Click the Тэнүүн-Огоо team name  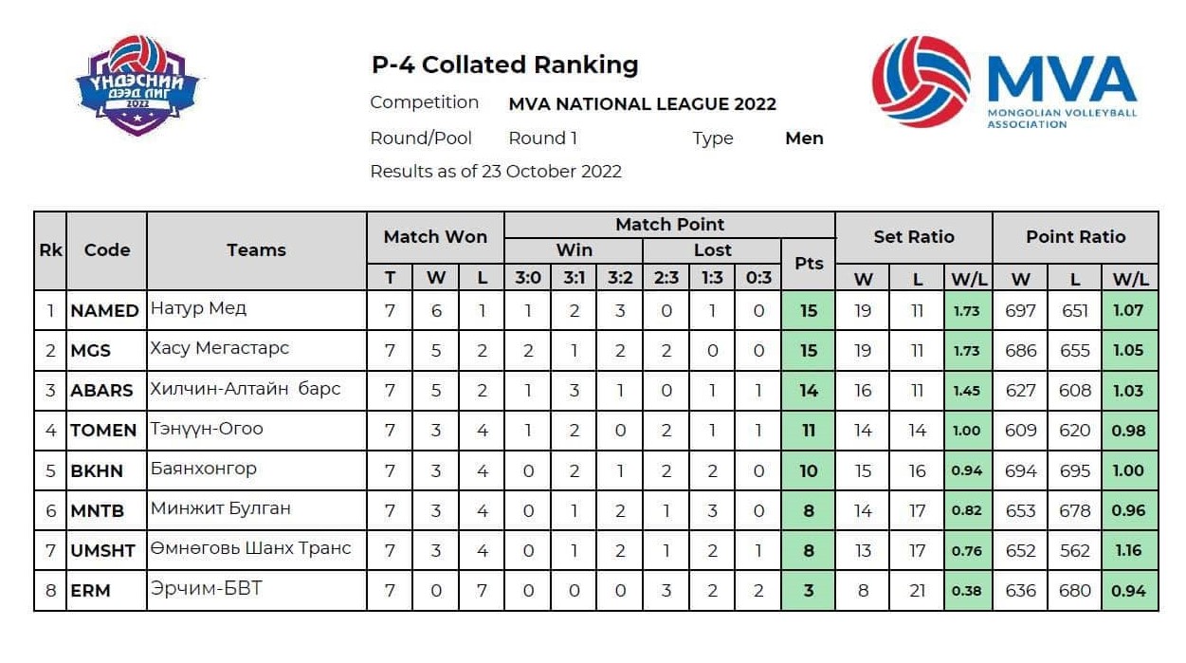point(207,429)
